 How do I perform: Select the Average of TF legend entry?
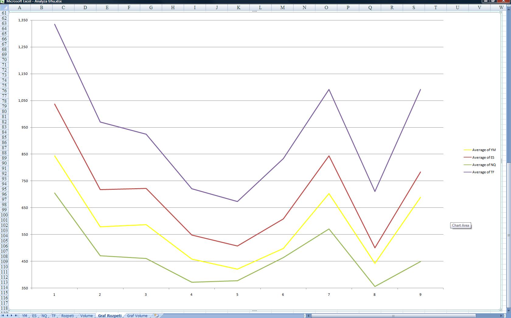(479, 172)
